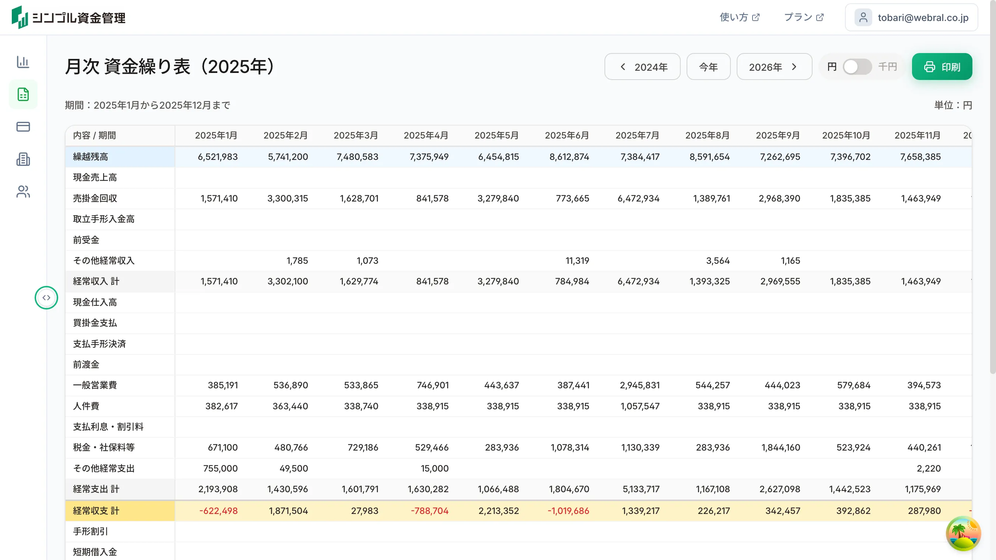Screen dimensions: 996x560
Task: Open the company building icon in sidebar
Action: pos(23,159)
